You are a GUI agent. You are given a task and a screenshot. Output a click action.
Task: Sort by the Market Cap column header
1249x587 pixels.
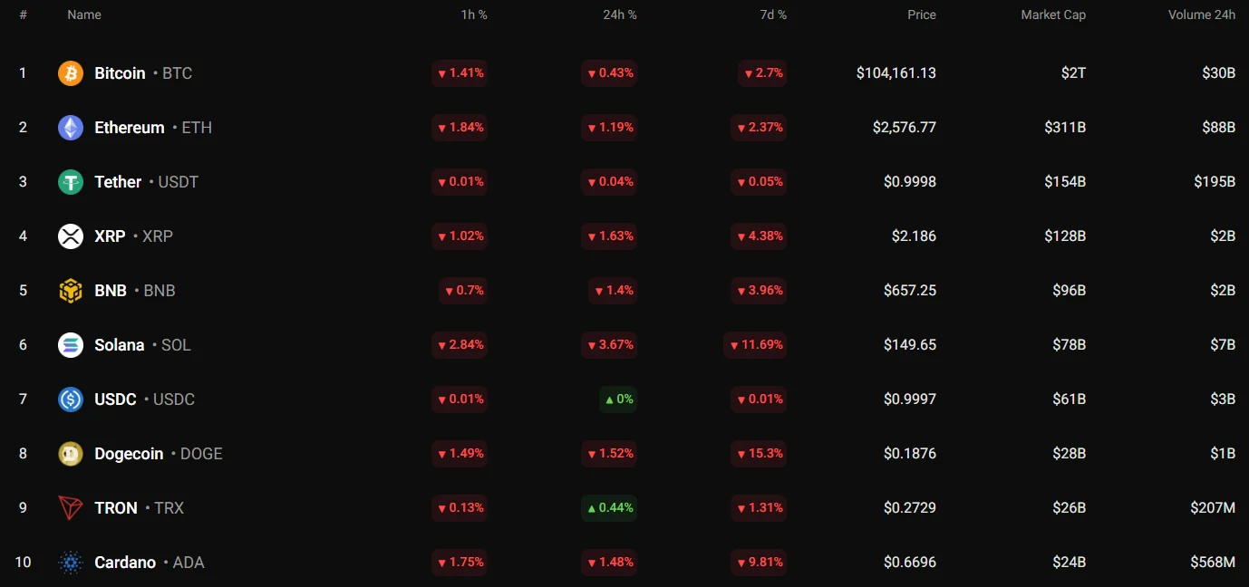click(1053, 14)
